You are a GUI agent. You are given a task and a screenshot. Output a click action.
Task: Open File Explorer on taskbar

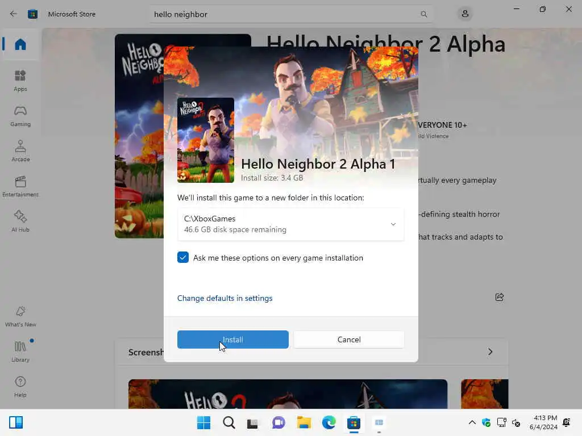(x=304, y=422)
